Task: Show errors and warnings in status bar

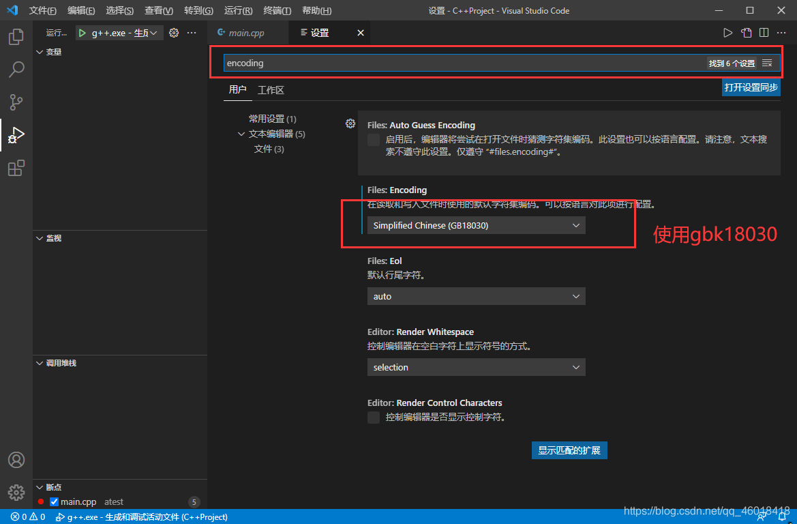Action: point(28,517)
